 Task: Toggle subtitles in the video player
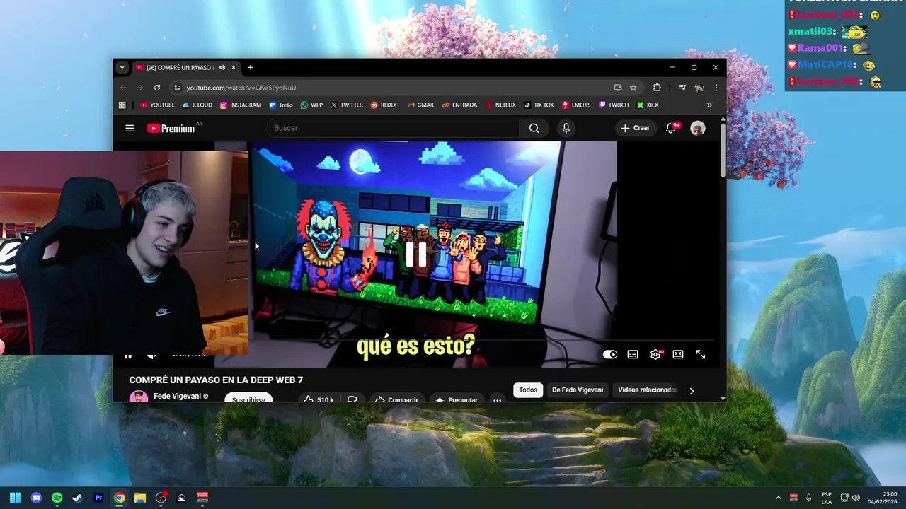[x=633, y=355]
